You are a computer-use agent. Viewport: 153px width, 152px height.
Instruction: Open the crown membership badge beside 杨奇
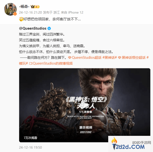35,7
